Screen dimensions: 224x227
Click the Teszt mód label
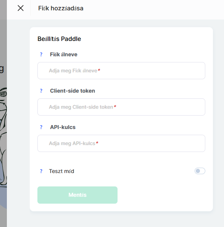pos(62,171)
